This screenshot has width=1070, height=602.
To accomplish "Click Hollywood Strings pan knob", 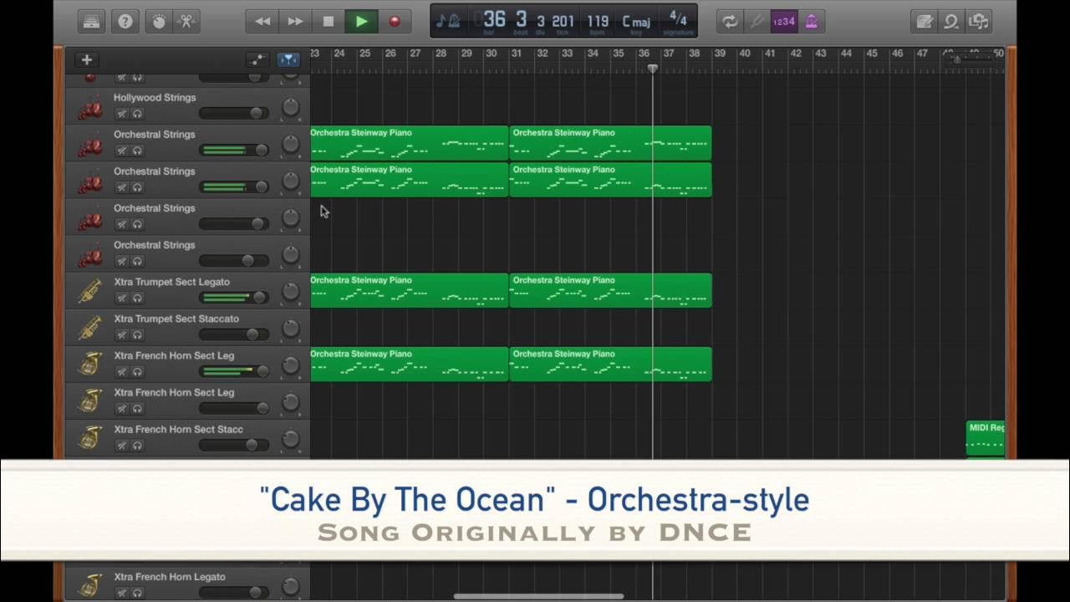I will click(290, 107).
